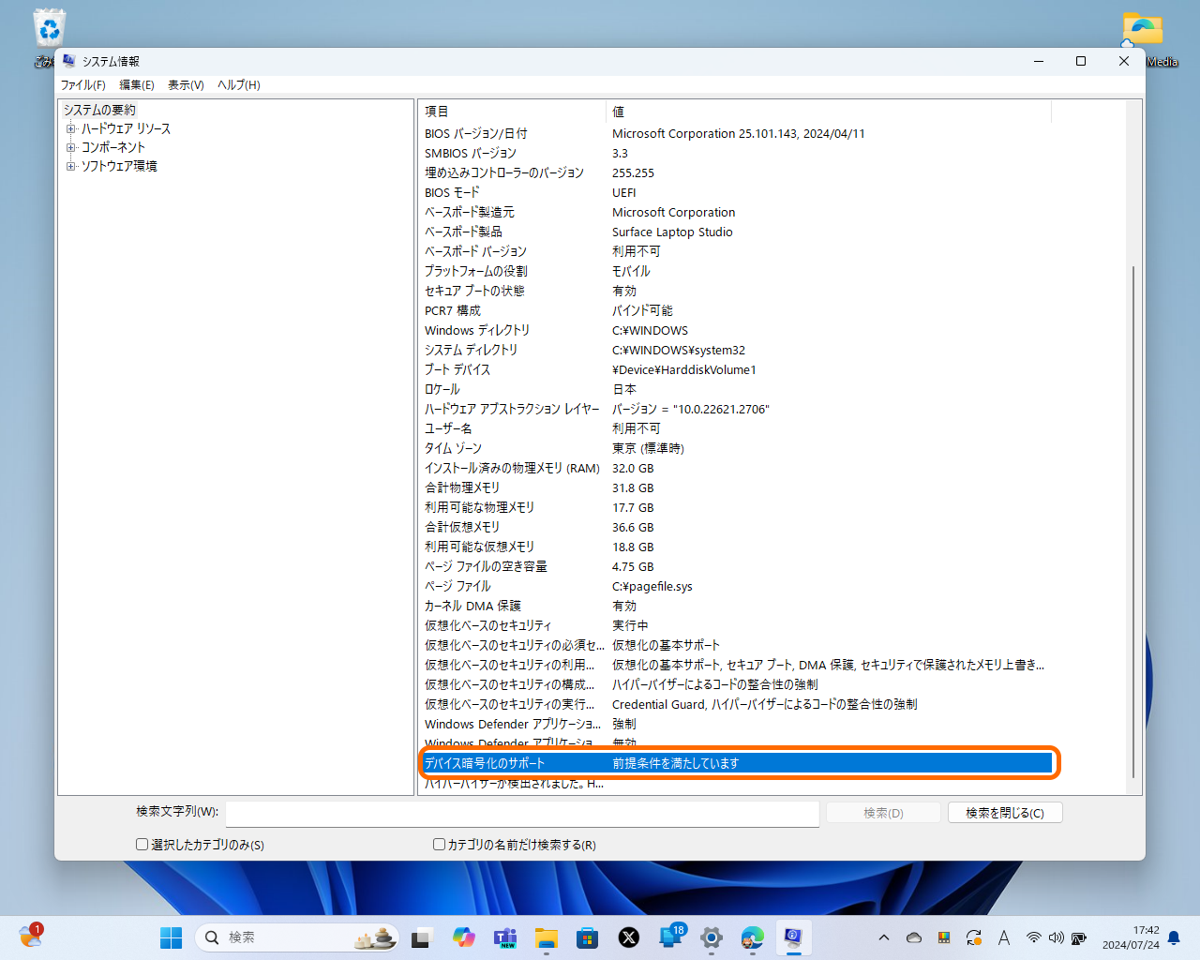The height and width of the screenshot is (960, 1200).
Task: Check カテゴリの名前だけ検索する option
Action: point(438,844)
